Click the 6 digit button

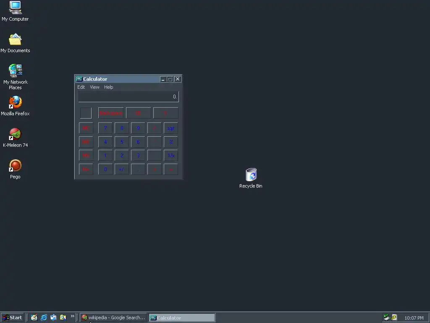coord(138,142)
